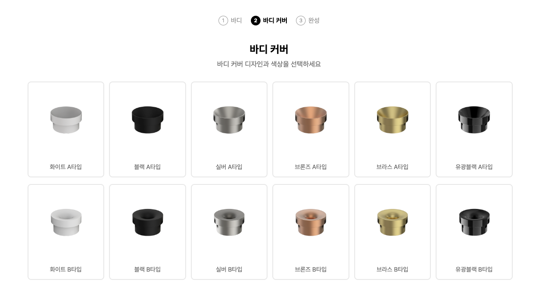Choose the 블랙 A타입 cover image

click(148, 120)
